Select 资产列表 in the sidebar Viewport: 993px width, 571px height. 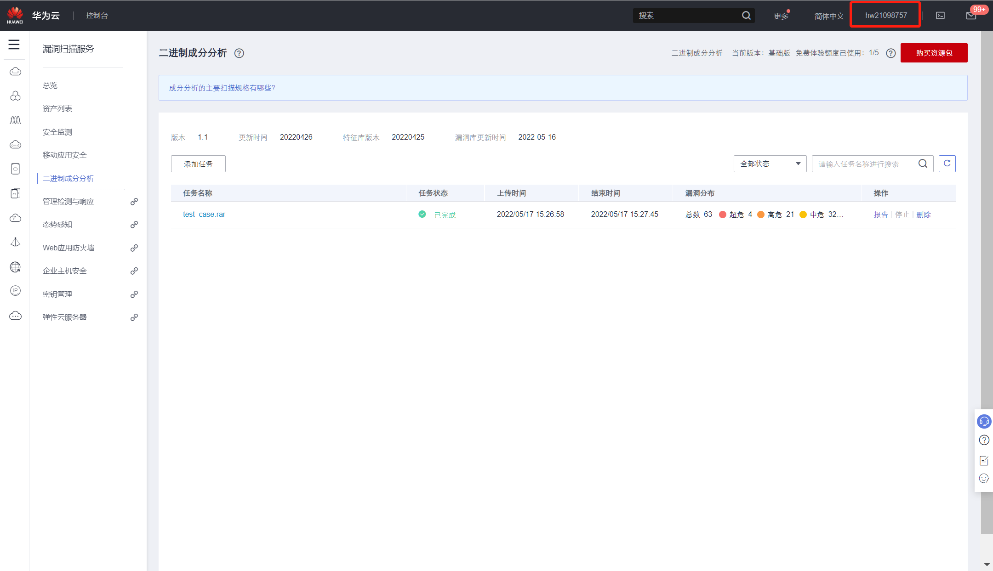[x=57, y=109]
